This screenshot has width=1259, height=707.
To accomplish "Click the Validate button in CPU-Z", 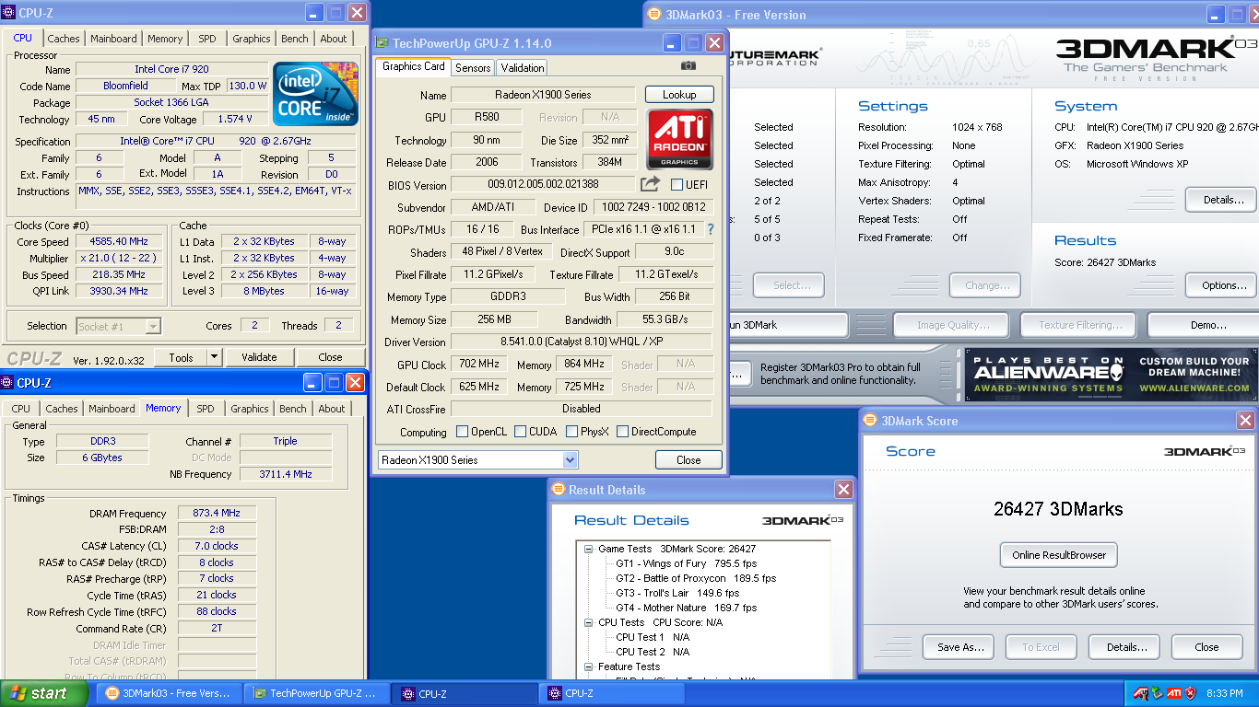I will tap(259, 357).
